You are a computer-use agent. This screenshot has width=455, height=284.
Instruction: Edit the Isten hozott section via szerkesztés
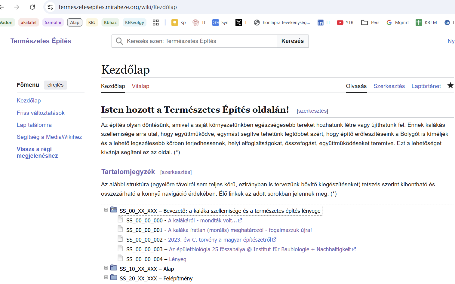pos(312,111)
